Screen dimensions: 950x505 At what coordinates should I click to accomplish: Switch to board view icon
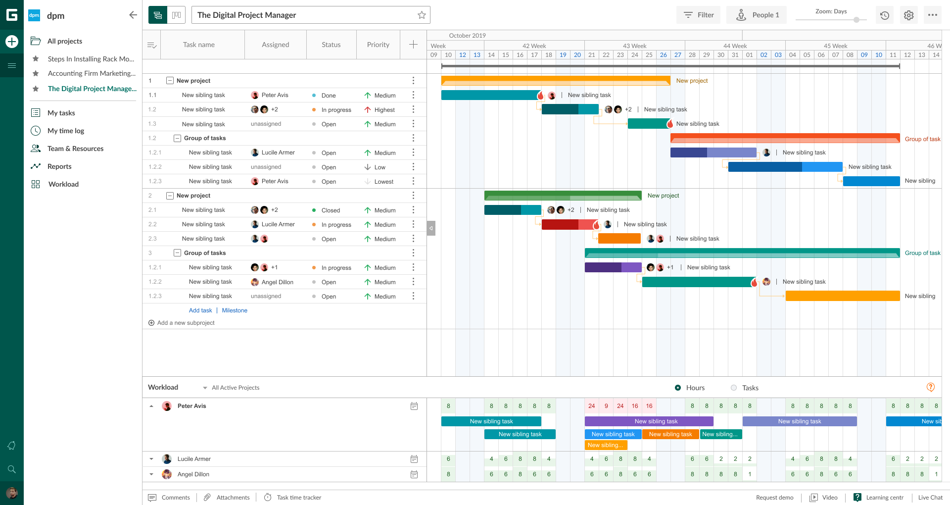(x=176, y=15)
